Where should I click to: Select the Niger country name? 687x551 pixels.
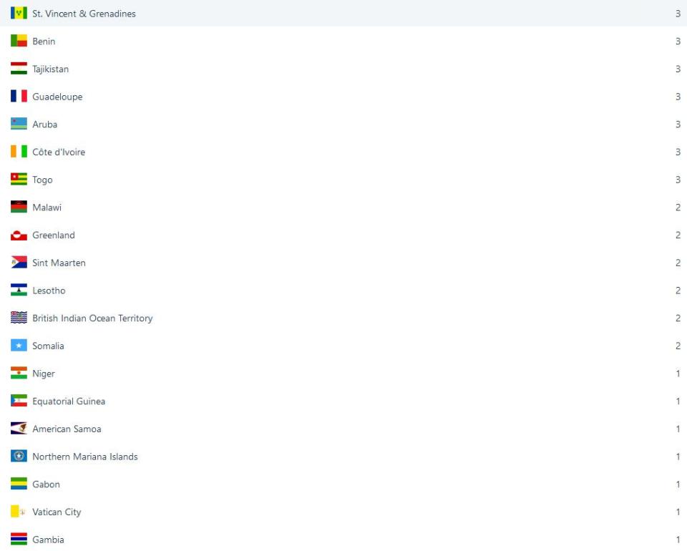[x=44, y=374]
